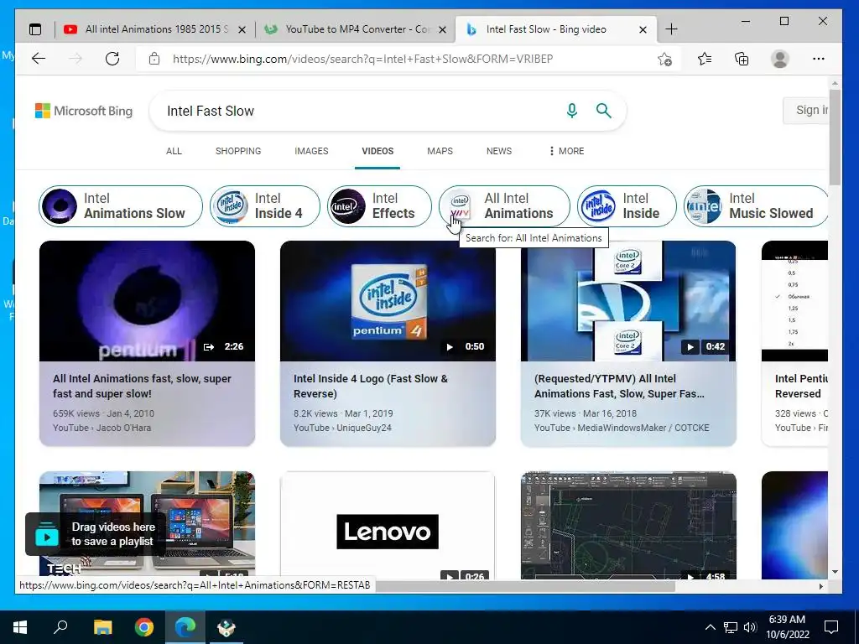Select the Intel Inside 4 suggestion chip
Image resolution: width=859 pixels, height=644 pixels.
tap(265, 206)
